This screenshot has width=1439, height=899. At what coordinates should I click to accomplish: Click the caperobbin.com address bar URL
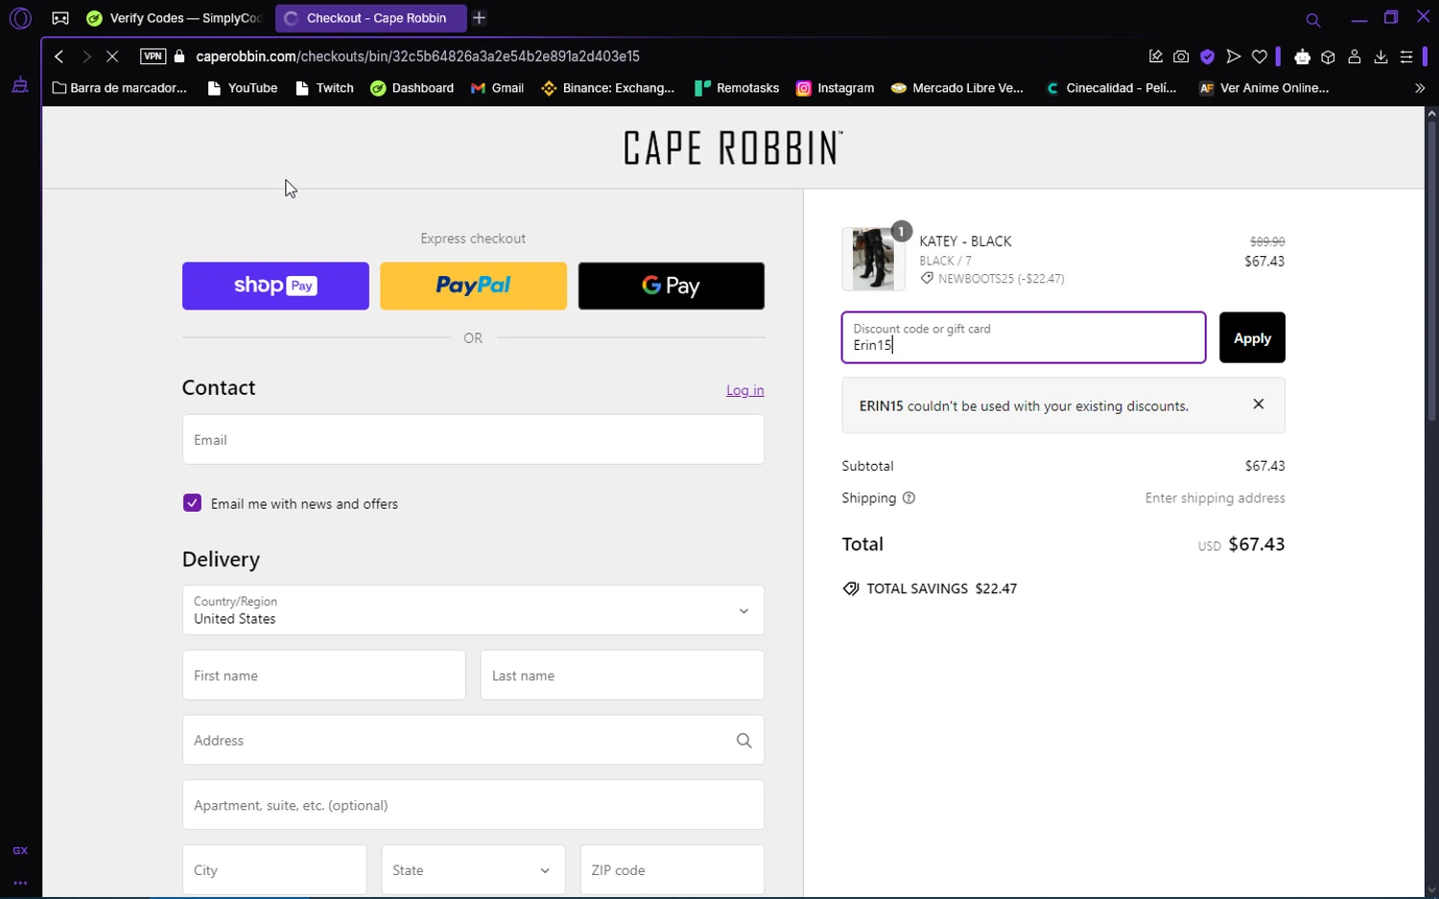[417, 57]
